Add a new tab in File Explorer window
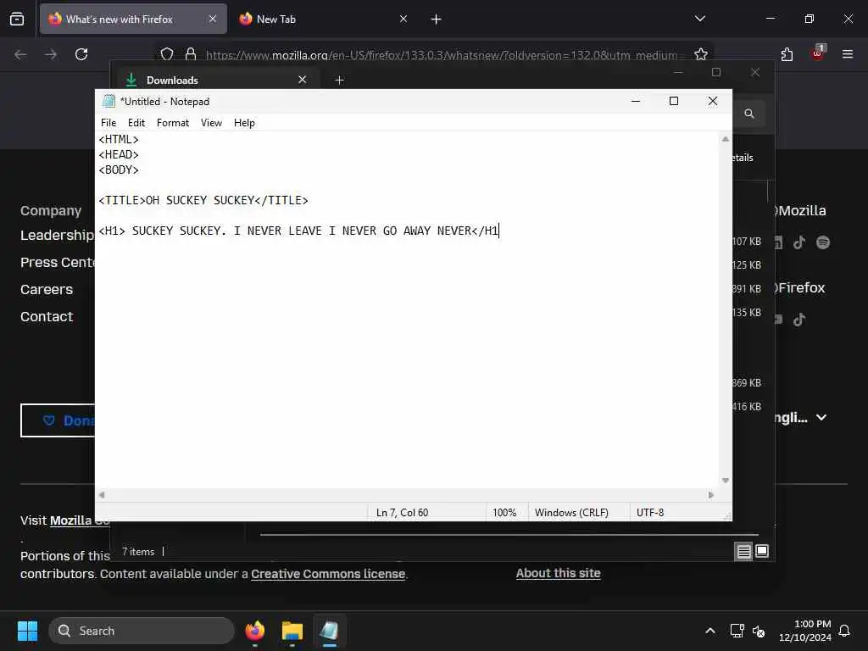This screenshot has height=651, width=868. coord(339,81)
